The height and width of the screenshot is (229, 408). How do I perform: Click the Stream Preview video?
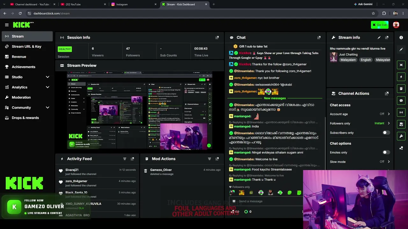[x=140, y=110]
